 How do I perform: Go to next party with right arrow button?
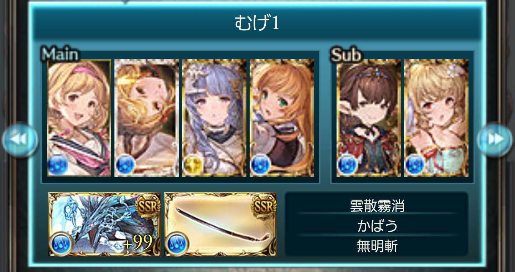pos(495,140)
